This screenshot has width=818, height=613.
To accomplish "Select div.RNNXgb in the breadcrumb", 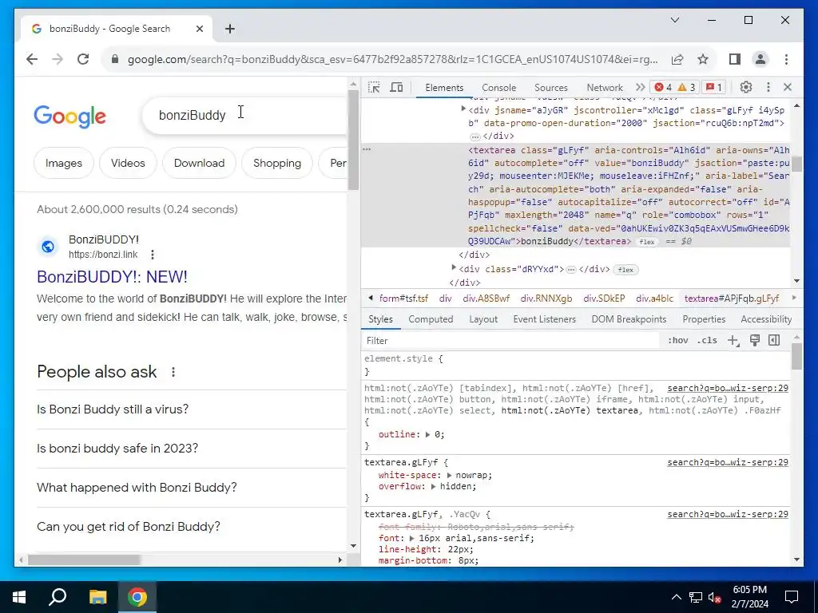I will [x=546, y=299].
